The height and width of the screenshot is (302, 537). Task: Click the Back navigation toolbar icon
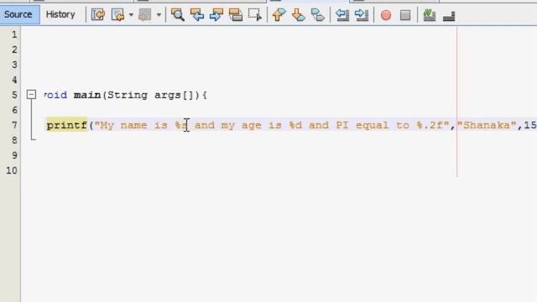[117, 15]
